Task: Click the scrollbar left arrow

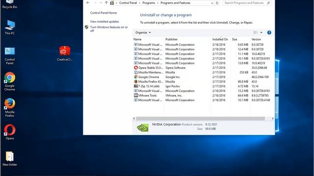Action: coord(134,118)
